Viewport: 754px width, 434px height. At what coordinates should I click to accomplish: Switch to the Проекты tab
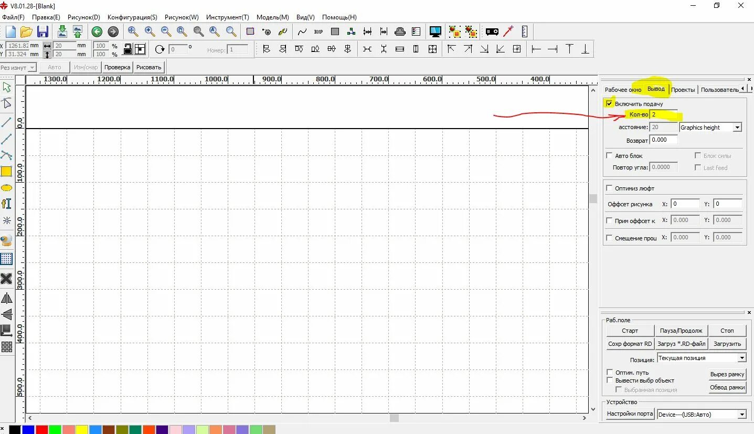pos(683,90)
